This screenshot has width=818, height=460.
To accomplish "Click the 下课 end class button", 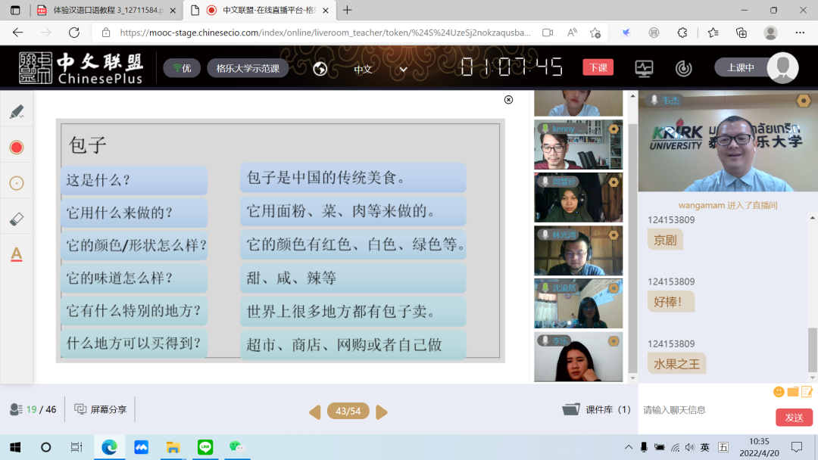I will 598,68.
